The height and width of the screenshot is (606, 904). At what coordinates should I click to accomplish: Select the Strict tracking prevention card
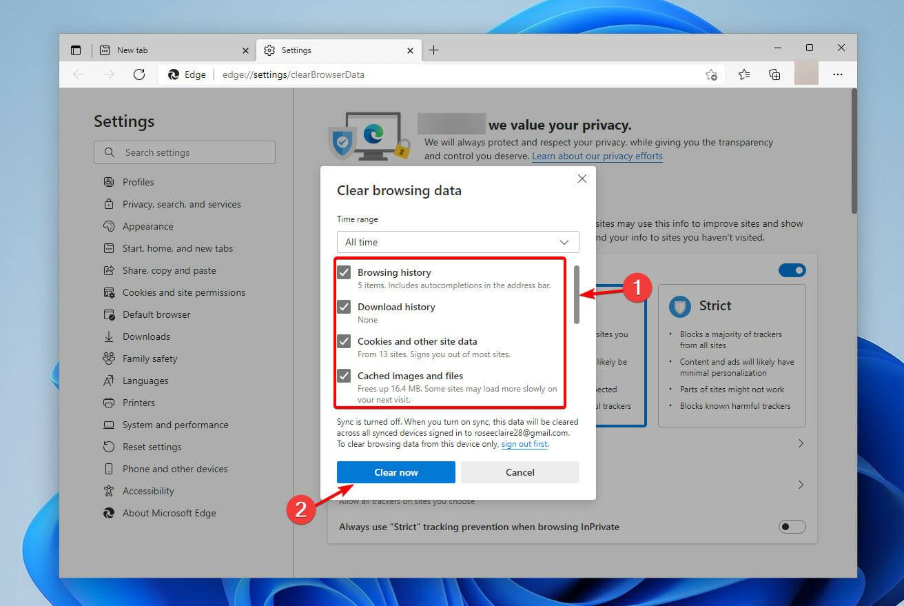pos(732,355)
